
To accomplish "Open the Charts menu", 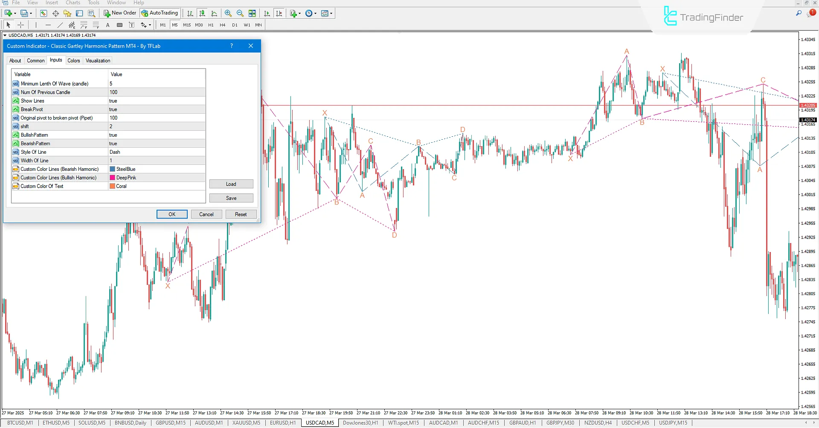I will 73,3.
